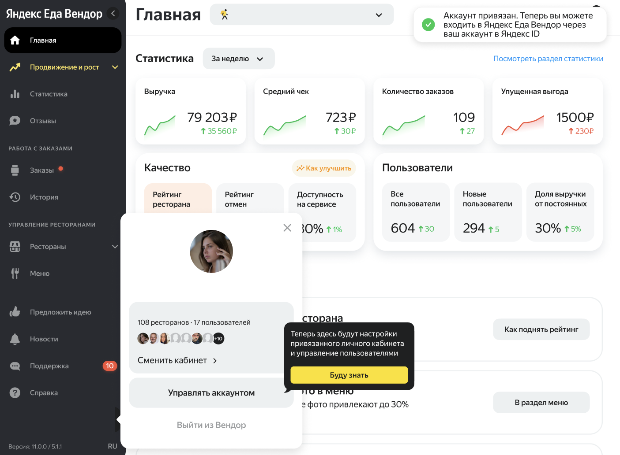Open Доля выручки от постоянных card
The height and width of the screenshot is (455, 620).
click(x=560, y=212)
